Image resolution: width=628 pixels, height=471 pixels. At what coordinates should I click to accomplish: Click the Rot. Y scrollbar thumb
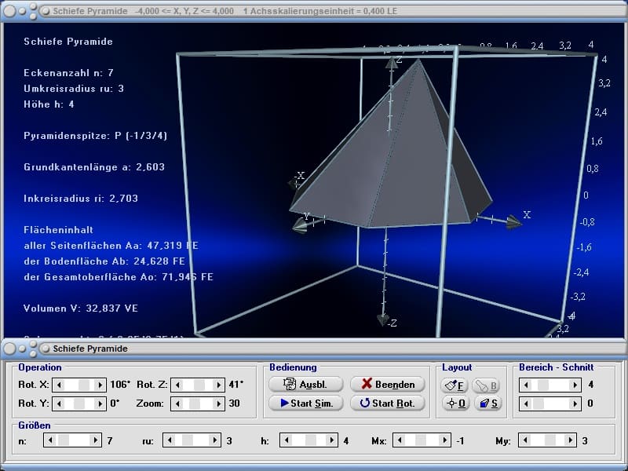point(79,403)
